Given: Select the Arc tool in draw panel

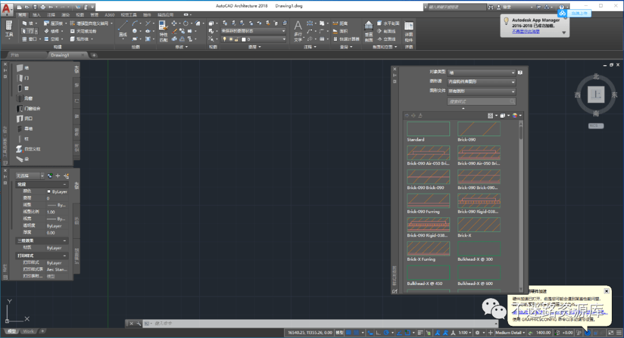Looking at the screenshot, I should click(x=135, y=23).
